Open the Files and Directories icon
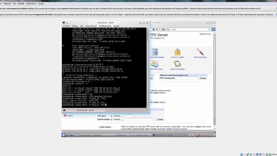 (x=155, y=52)
